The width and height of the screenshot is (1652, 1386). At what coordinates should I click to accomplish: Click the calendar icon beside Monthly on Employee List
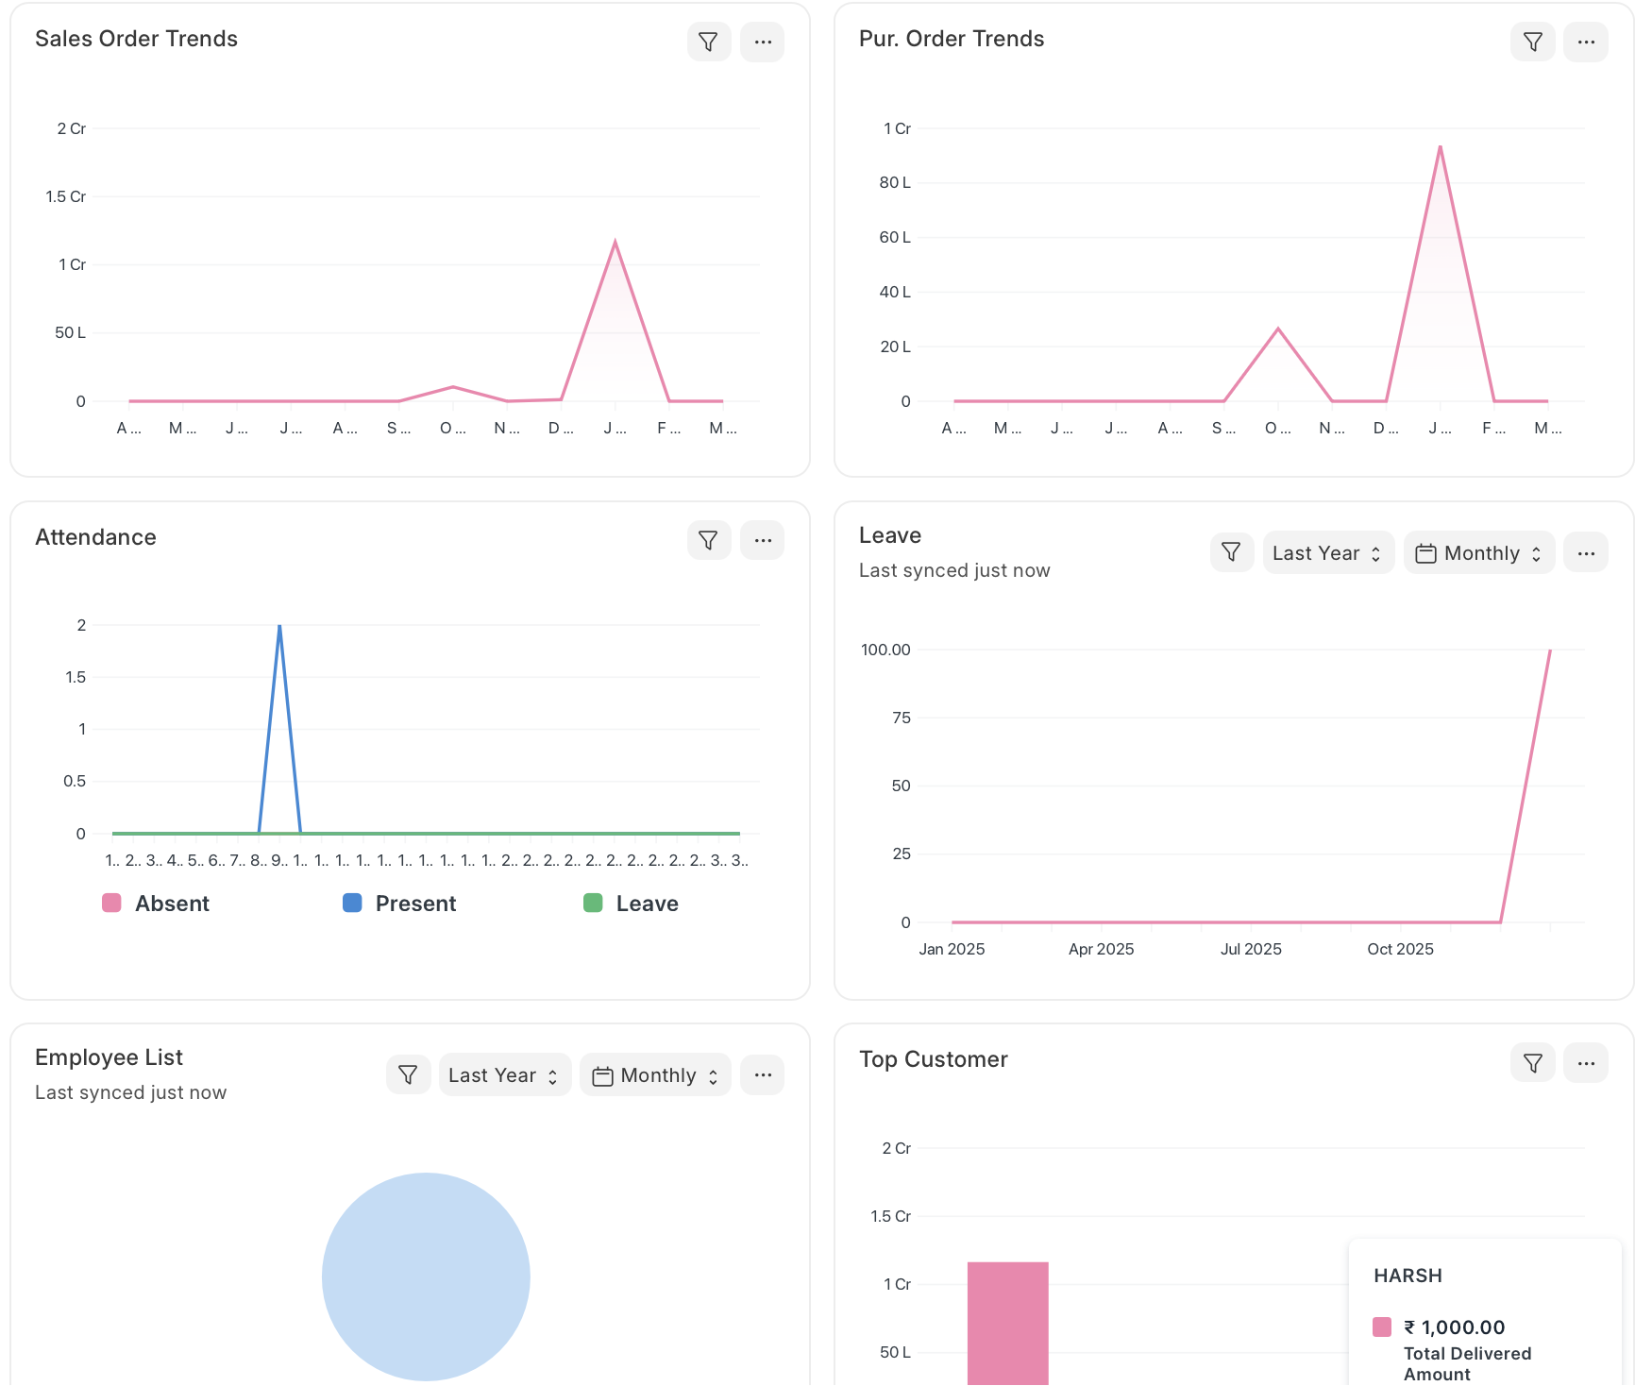[604, 1074]
